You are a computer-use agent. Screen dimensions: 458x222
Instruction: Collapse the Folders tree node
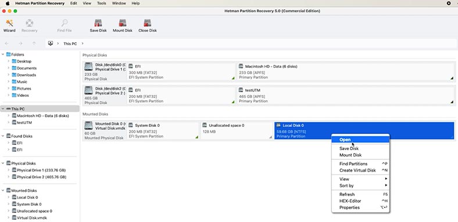pos(3,54)
